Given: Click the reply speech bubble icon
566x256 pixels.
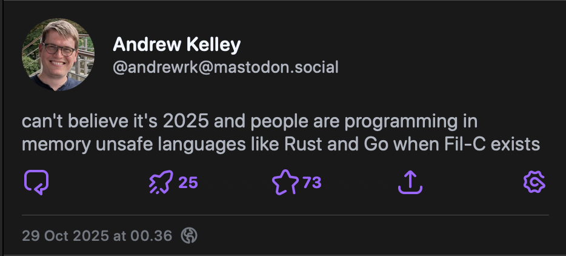Looking at the screenshot, I should point(36,182).
